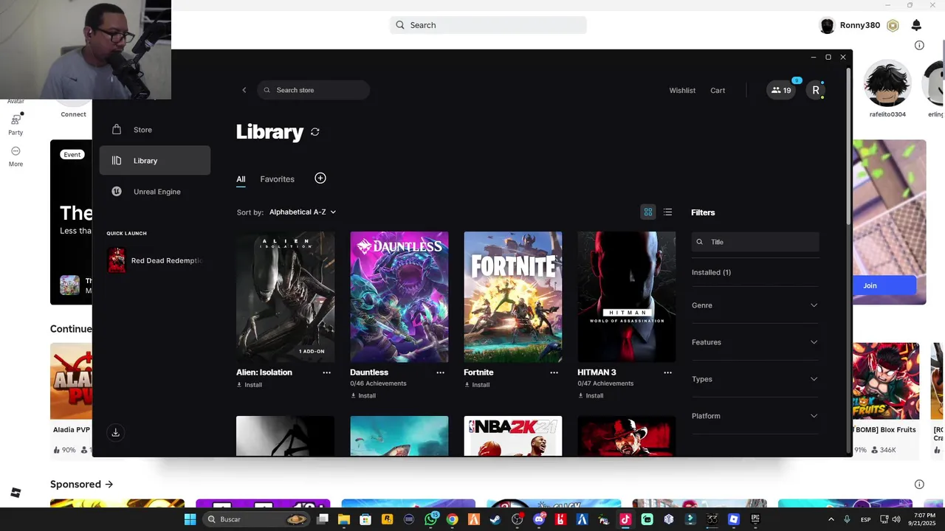The image size is (945, 531).
Task: Expand the Types filter
Action: [755, 379]
